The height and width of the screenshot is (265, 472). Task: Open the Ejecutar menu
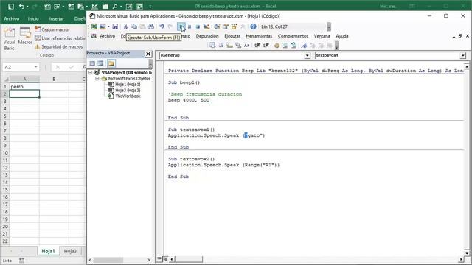232,36
